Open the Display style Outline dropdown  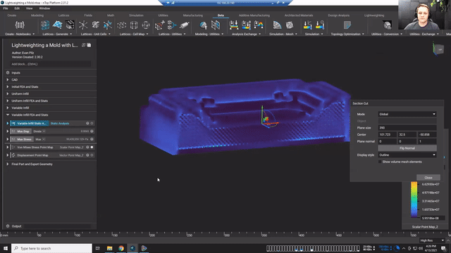pyautogui.click(x=407, y=155)
